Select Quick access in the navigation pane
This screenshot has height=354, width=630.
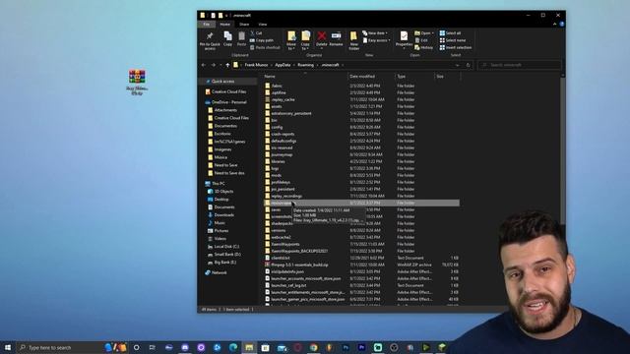pyautogui.click(x=227, y=81)
